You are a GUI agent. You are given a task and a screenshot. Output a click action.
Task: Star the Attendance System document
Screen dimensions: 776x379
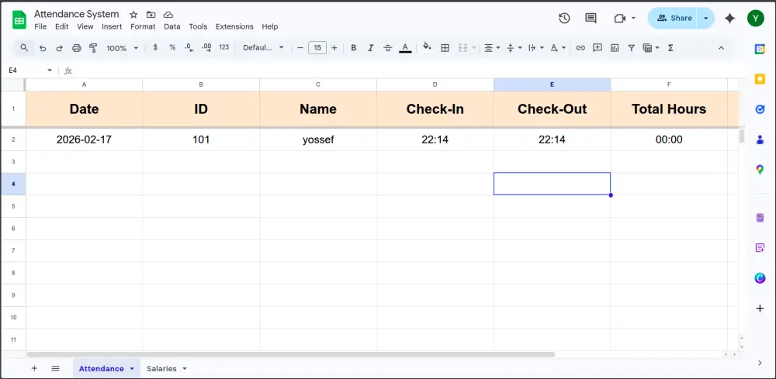133,14
